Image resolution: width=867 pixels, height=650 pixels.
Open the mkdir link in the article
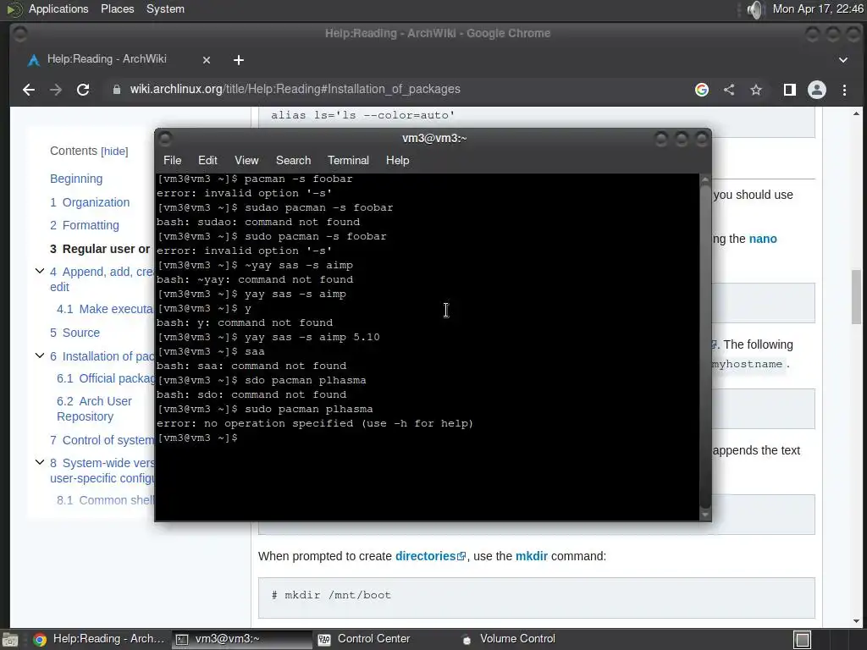point(532,556)
